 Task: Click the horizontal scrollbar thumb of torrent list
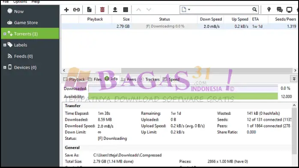click(x=207, y=70)
